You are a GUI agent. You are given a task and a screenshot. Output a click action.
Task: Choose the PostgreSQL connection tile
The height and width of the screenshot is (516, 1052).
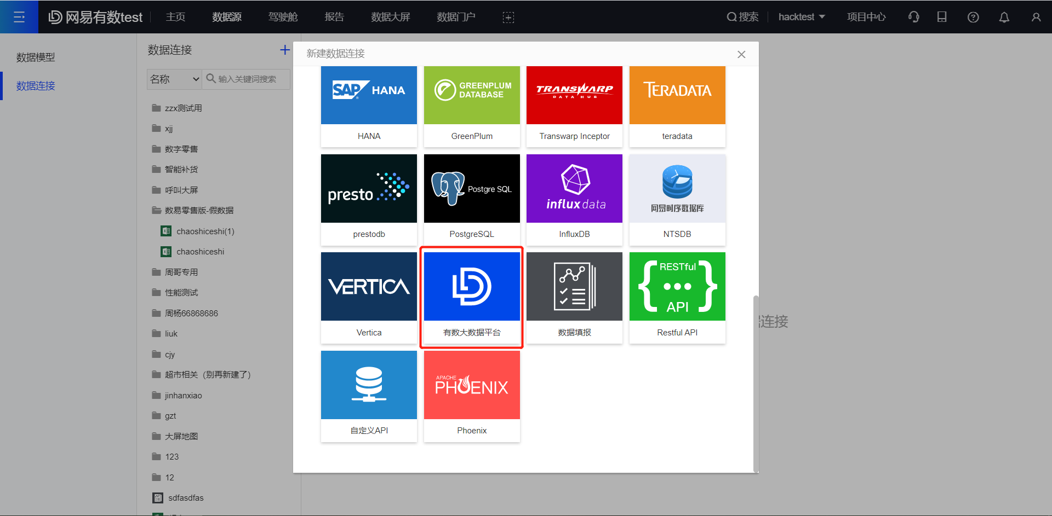(472, 200)
